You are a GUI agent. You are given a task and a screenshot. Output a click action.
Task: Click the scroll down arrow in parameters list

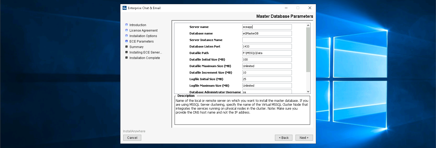coord(308,92)
